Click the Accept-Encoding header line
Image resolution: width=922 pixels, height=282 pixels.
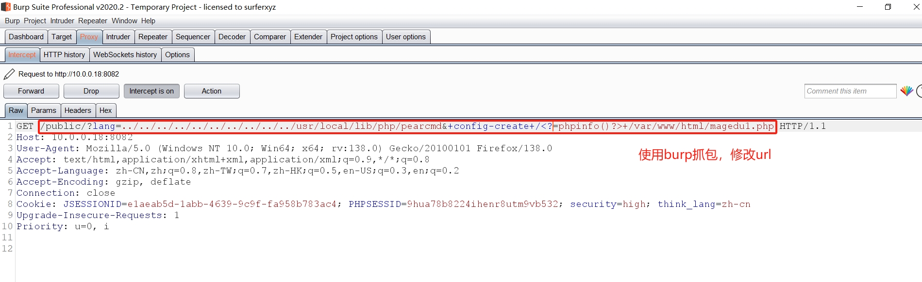tap(103, 182)
